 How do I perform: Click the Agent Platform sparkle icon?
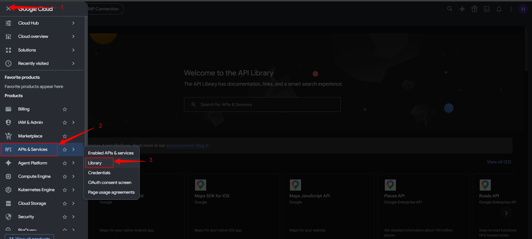tap(8, 163)
